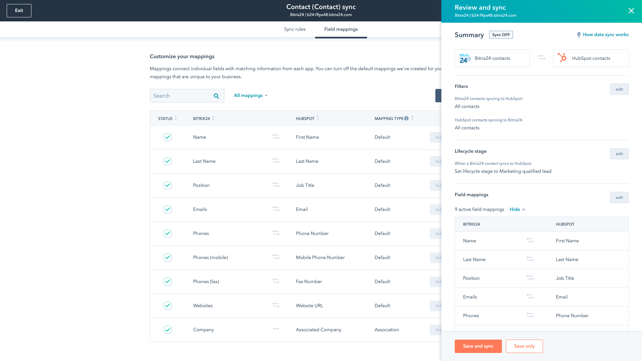The image size is (642, 361).
Task: Click the bidirectional sync arrow on the Name row
Action: click(276, 137)
